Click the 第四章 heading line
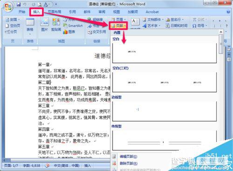233x171 pixels. 44,129
